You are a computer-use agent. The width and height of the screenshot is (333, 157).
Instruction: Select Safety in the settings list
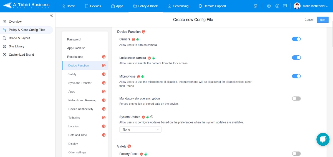coord(72,74)
